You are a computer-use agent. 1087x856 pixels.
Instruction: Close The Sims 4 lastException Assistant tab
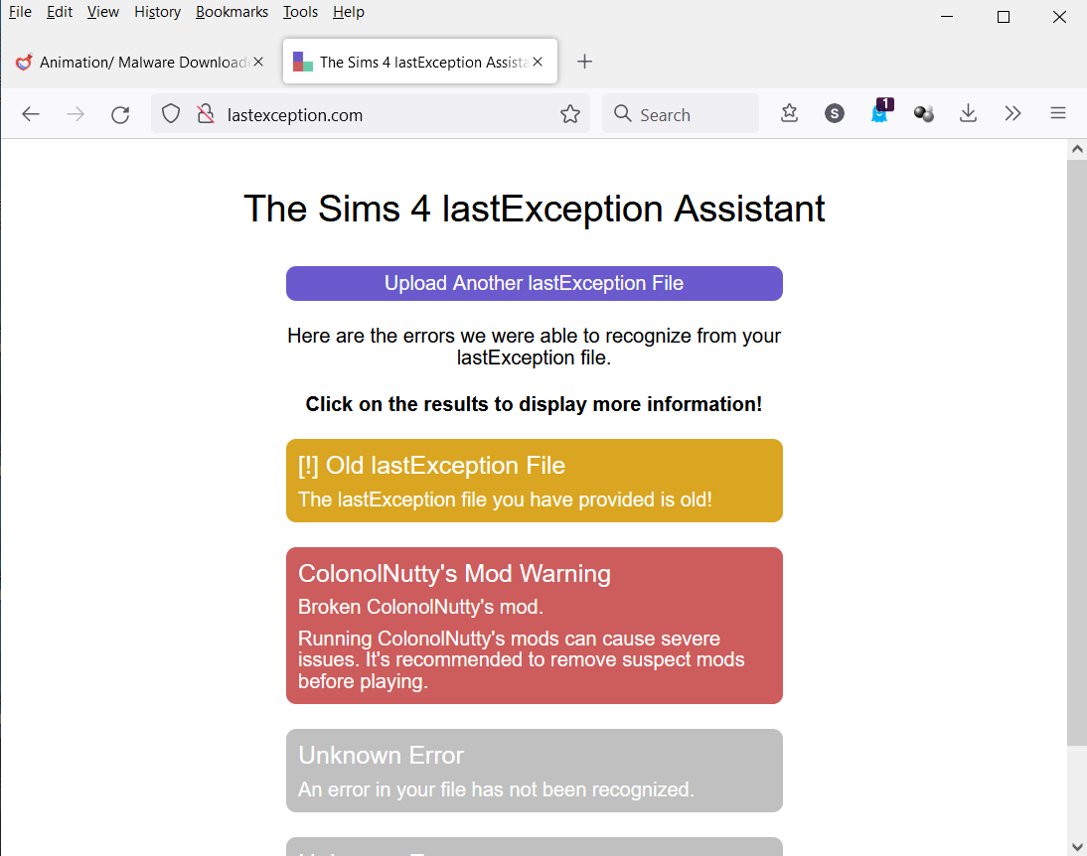(x=538, y=62)
